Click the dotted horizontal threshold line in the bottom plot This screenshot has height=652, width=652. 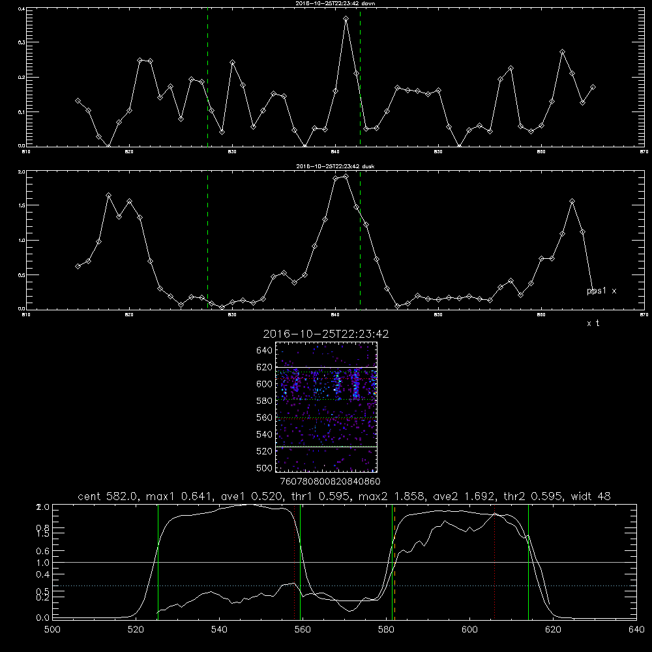pos(344,586)
